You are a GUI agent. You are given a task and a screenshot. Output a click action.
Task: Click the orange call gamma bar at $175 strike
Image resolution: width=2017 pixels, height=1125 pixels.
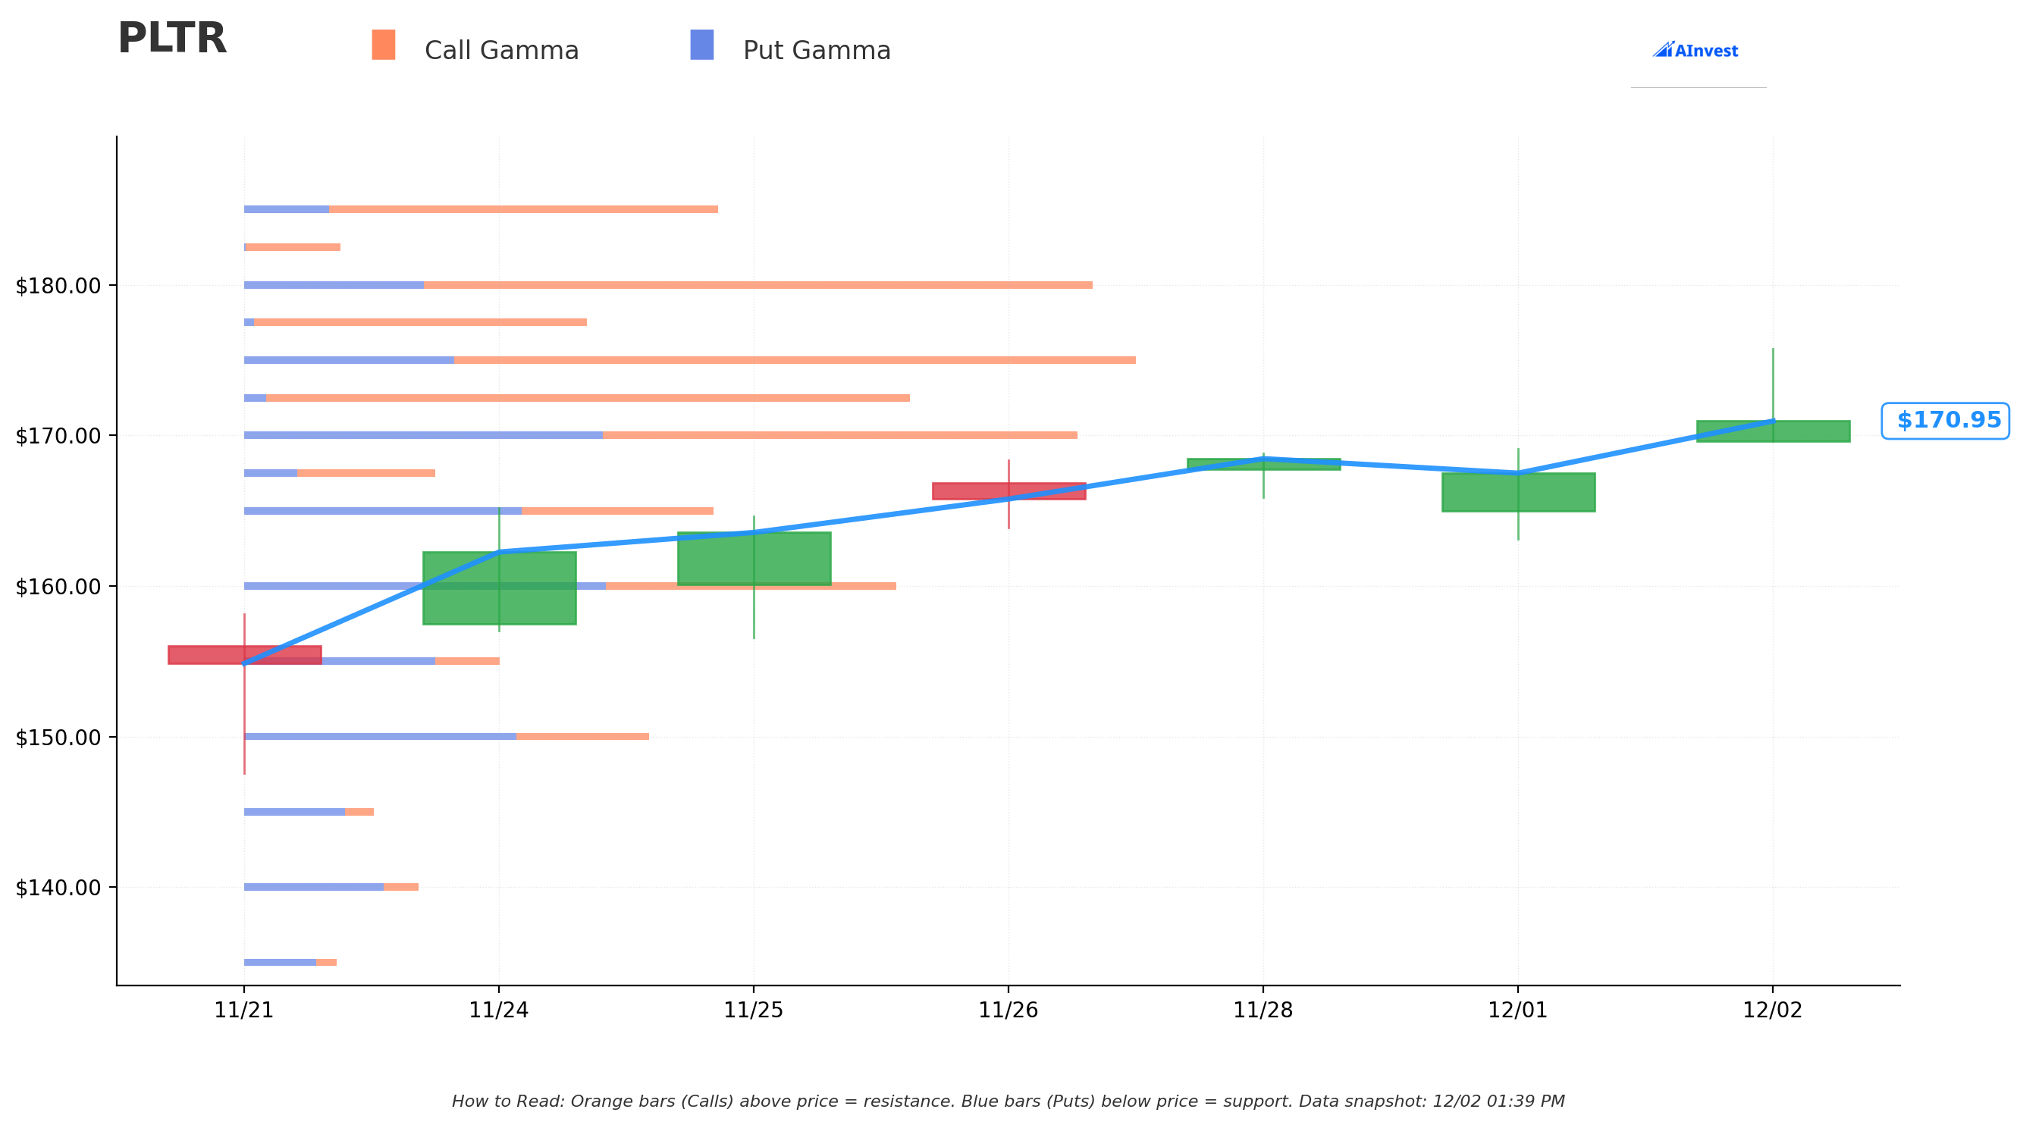pyautogui.click(x=795, y=360)
